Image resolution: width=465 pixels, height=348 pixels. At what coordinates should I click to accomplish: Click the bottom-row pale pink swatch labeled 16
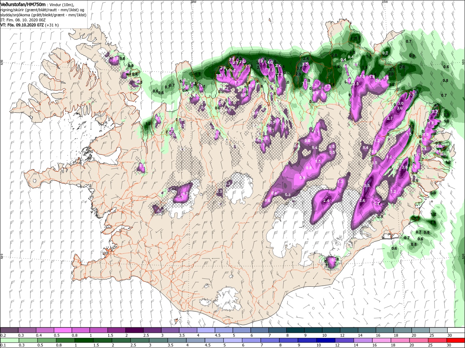[x=381, y=341]
